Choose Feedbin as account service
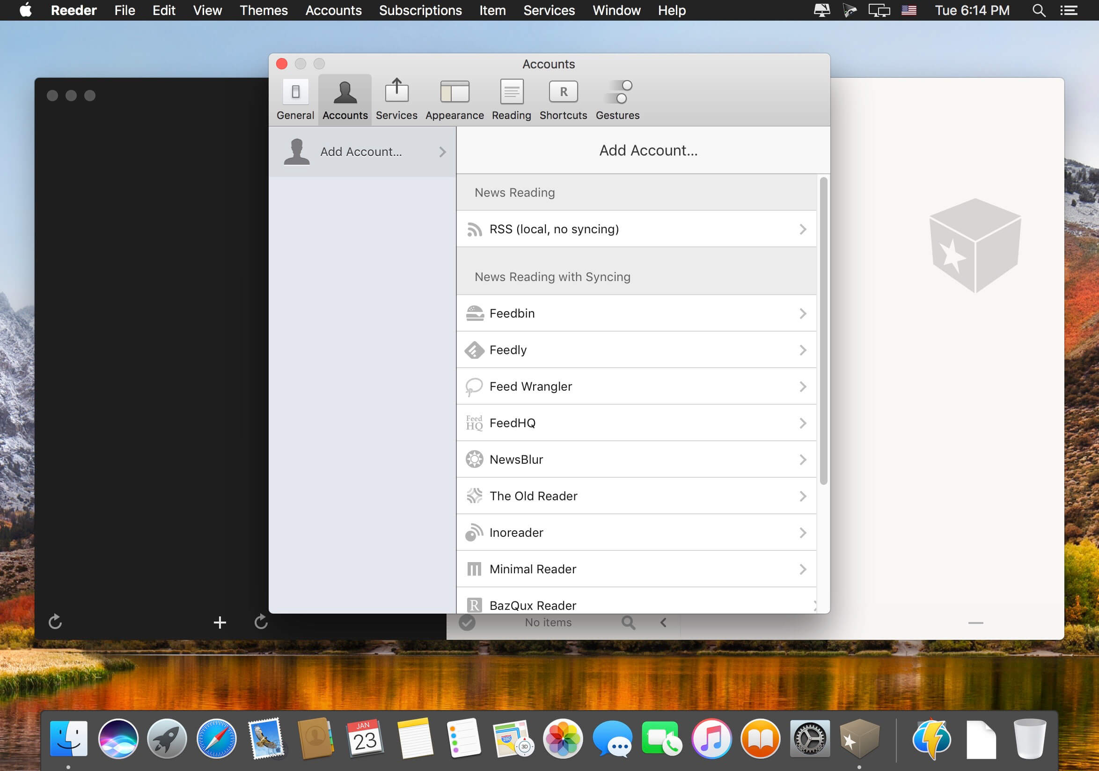This screenshot has width=1099, height=771. click(636, 314)
